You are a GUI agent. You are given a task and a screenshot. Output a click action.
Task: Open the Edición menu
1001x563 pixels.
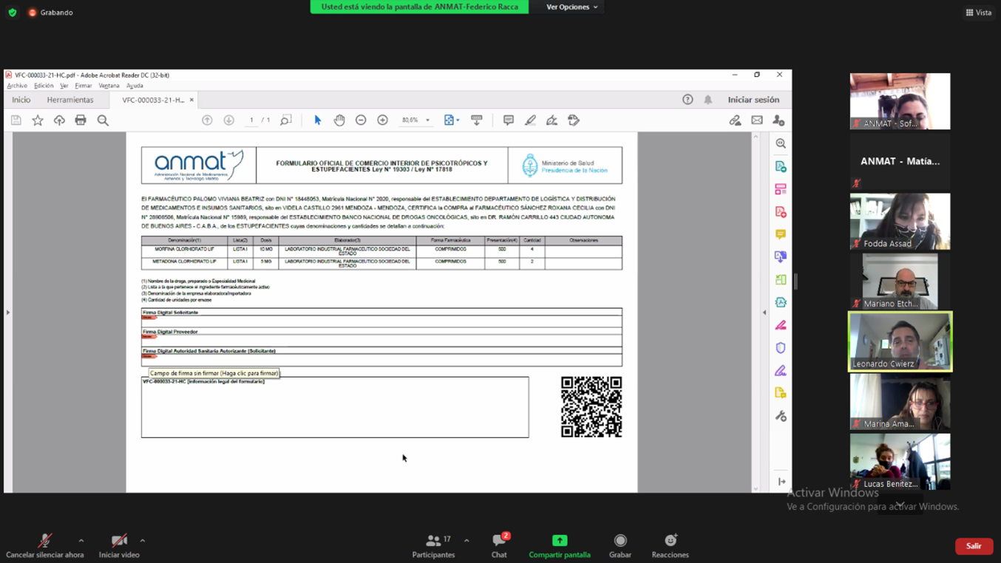44,86
